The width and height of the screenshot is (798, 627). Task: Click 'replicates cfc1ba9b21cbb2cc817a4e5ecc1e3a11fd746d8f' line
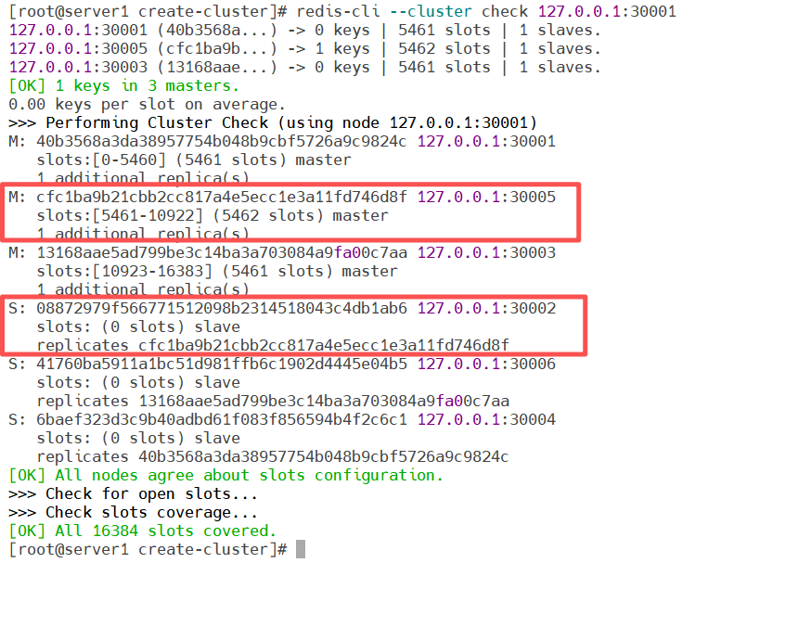click(x=273, y=345)
